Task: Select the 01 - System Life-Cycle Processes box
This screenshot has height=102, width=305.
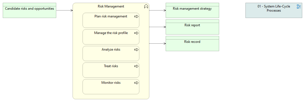Action: [274, 10]
